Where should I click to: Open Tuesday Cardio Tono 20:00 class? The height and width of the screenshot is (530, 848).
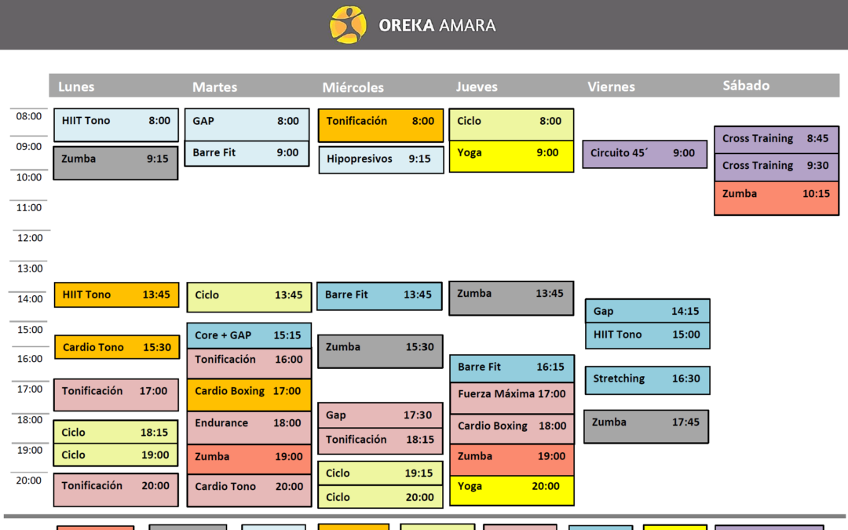pyautogui.click(x=250, y=491)
